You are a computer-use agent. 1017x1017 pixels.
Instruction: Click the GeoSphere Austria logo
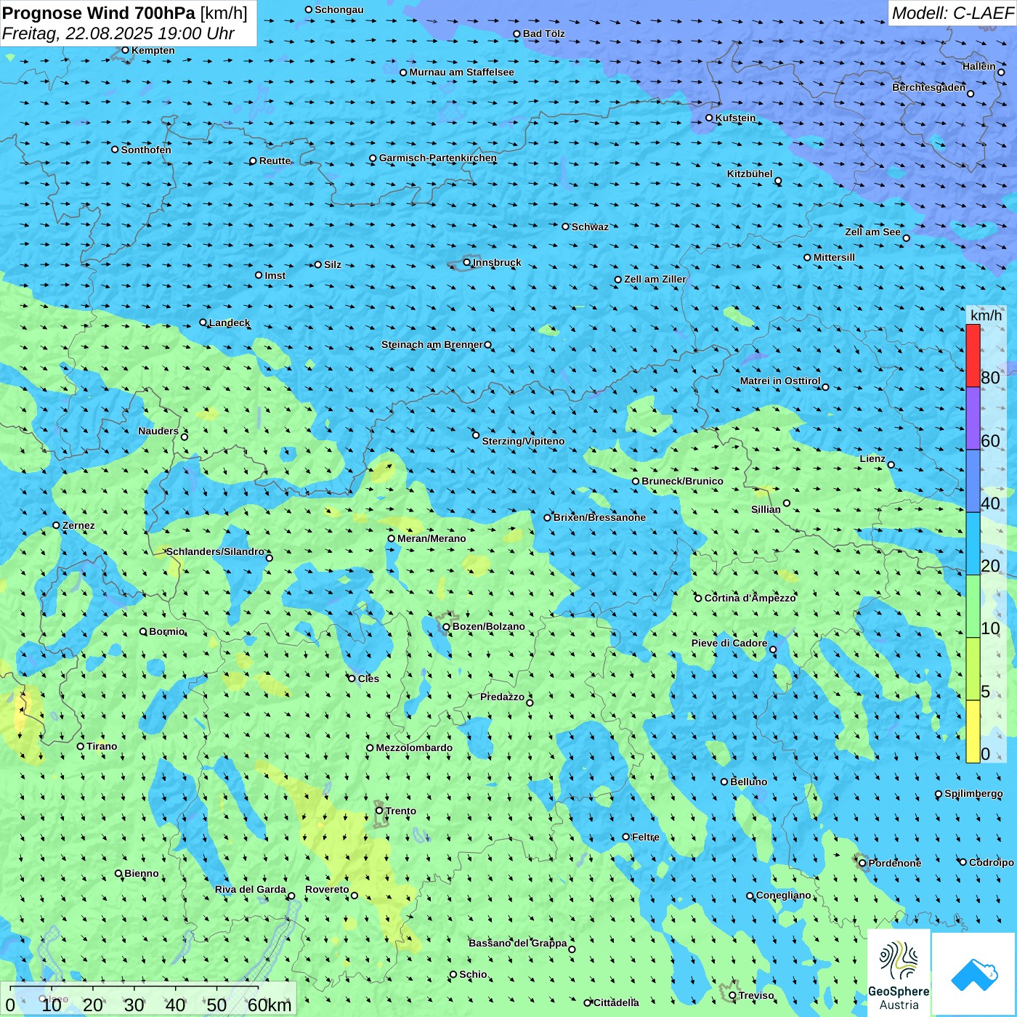click(x=899, y=973)
